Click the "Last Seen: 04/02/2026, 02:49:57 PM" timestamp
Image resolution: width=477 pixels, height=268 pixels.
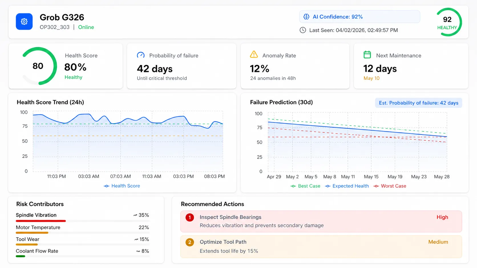pyautogui.click(x=353, y=30)
